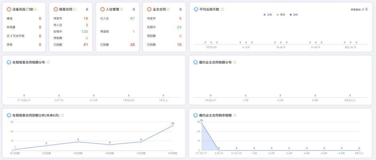
Task: Click the 1年及以下 axis label
Action: [211, 100]
